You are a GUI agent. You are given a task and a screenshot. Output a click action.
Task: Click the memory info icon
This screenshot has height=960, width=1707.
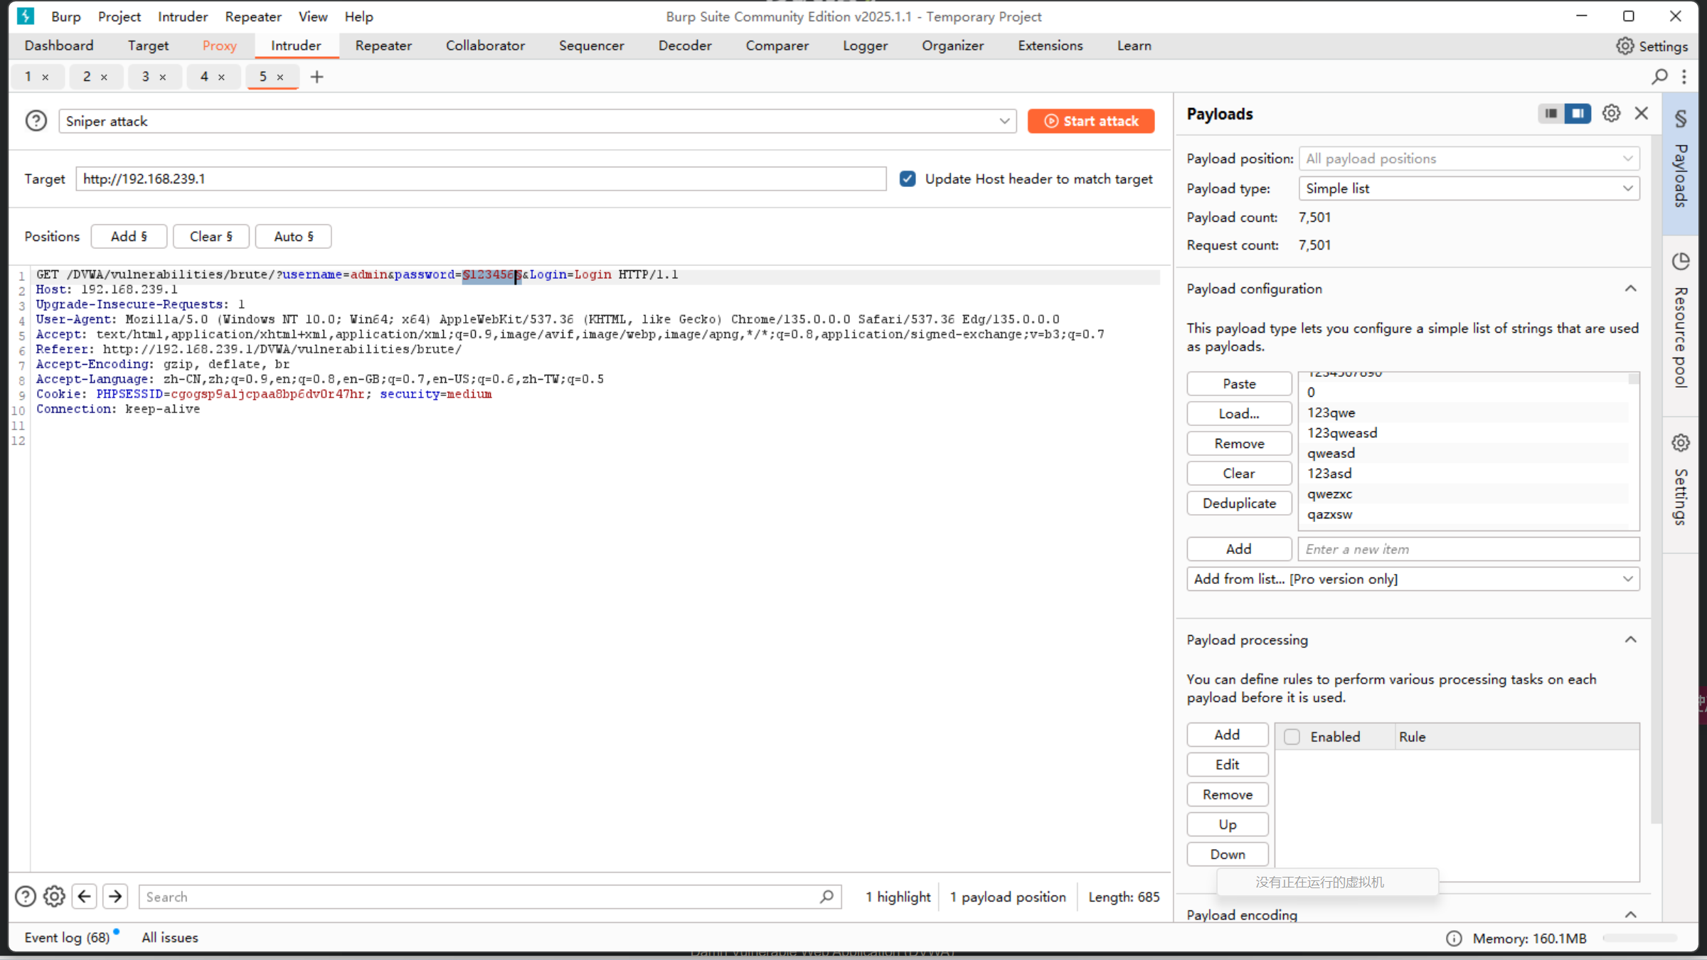1455,939
